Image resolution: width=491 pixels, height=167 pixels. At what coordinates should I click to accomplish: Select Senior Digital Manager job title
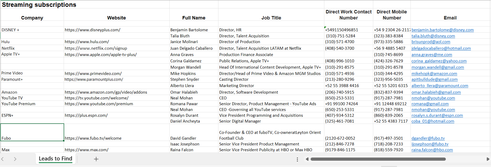(271, 121)
